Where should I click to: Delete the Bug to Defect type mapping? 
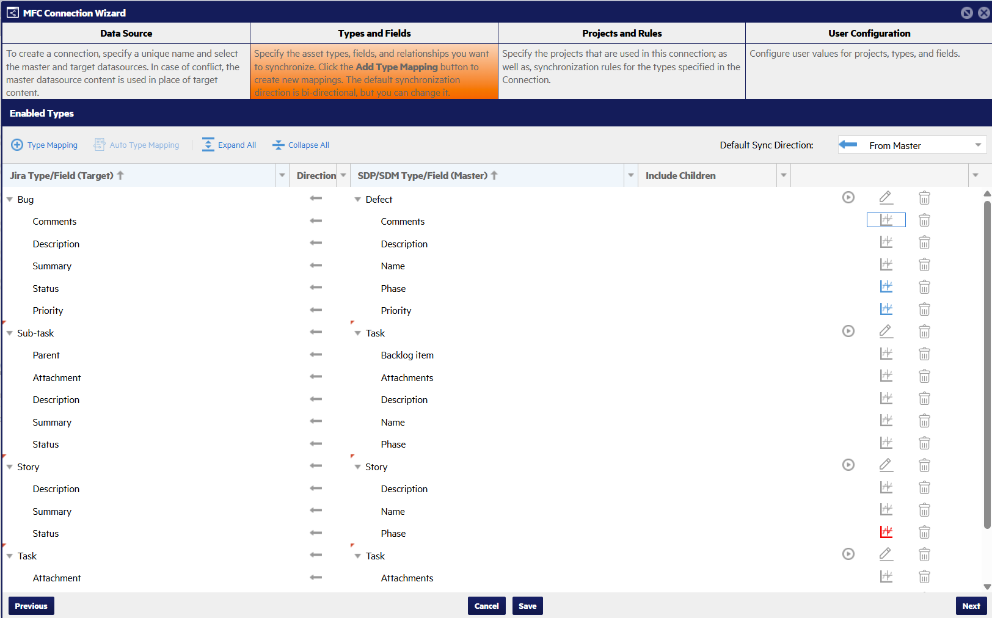[924, 198]
